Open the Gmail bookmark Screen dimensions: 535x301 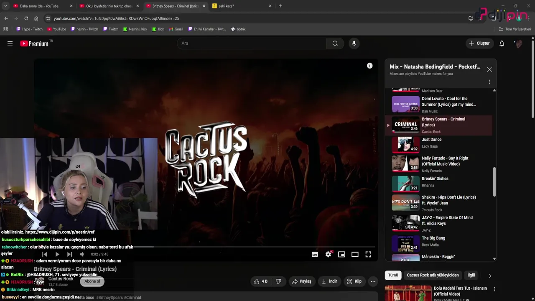[176, 29]
